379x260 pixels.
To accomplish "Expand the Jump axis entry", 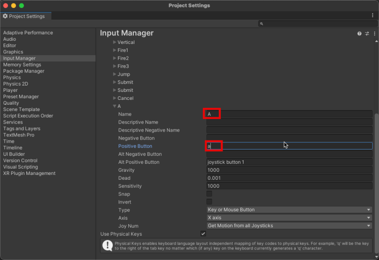I will point(114,74).
